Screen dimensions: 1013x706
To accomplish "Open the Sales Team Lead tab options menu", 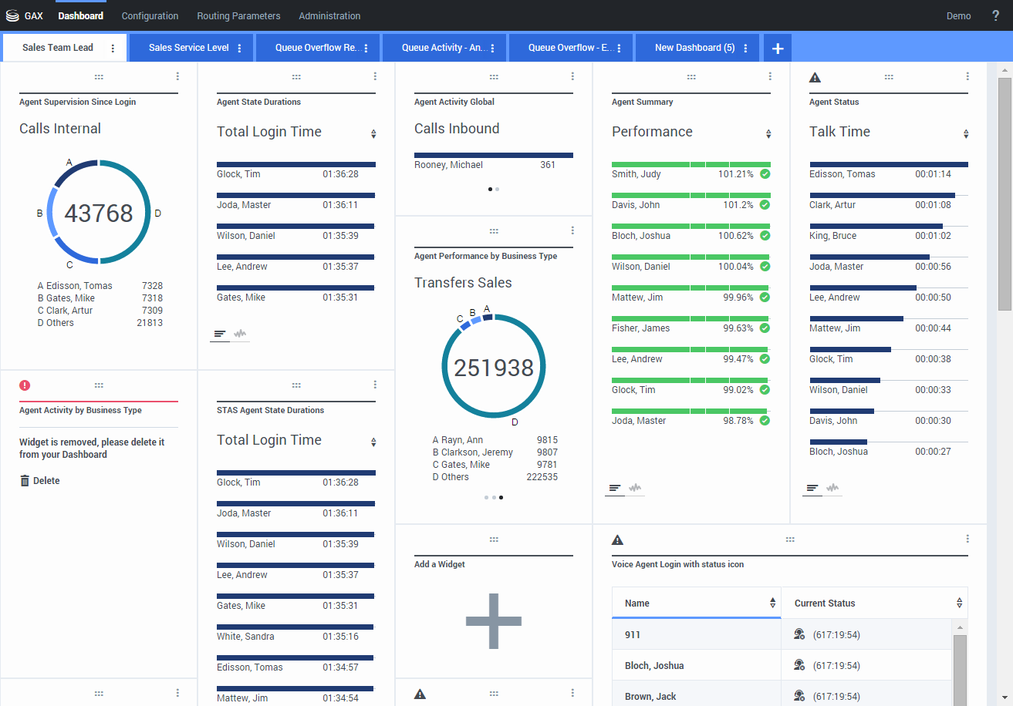I will [113, 49].
